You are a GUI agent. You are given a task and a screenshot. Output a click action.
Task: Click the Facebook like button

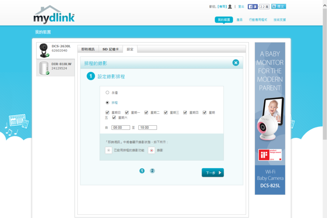point(252,7)
